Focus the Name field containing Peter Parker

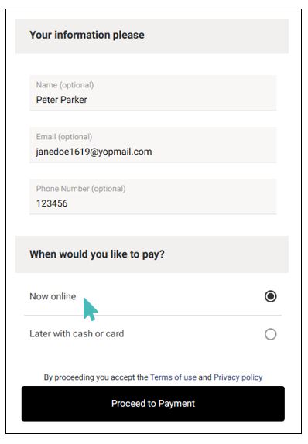click(x=153, y=93)
